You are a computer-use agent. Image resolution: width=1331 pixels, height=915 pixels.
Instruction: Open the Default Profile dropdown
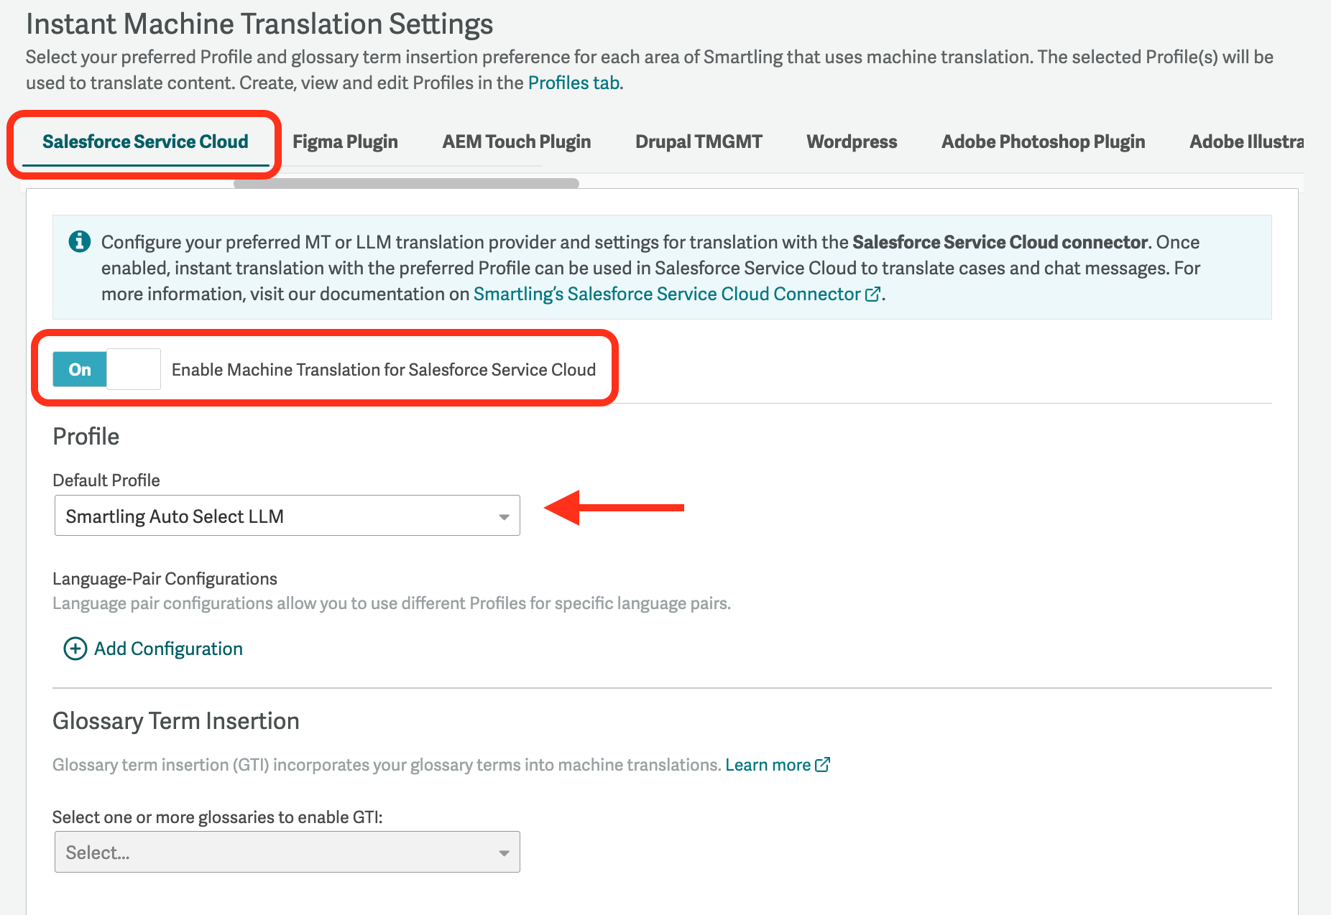click(x=287, y=516)
